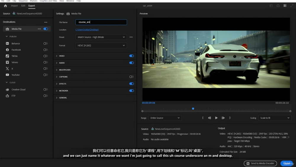The height and width of the screenshot is (167, 296).
Task: Expand the Video settings section
Action: (57, 56)
